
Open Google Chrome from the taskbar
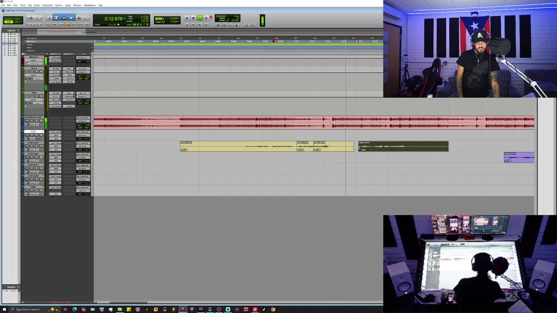tap(273, 310)
